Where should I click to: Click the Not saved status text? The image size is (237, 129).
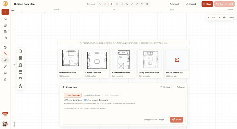click(x=91, y=4)
